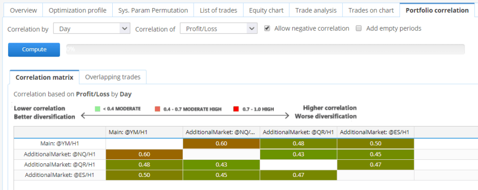Go to the Overview tab
Image resolution: width=478 pixels, height=190 pixels.
point(24,11)
